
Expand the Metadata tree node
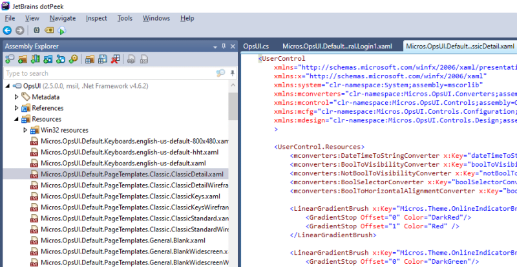coord(17,97)
